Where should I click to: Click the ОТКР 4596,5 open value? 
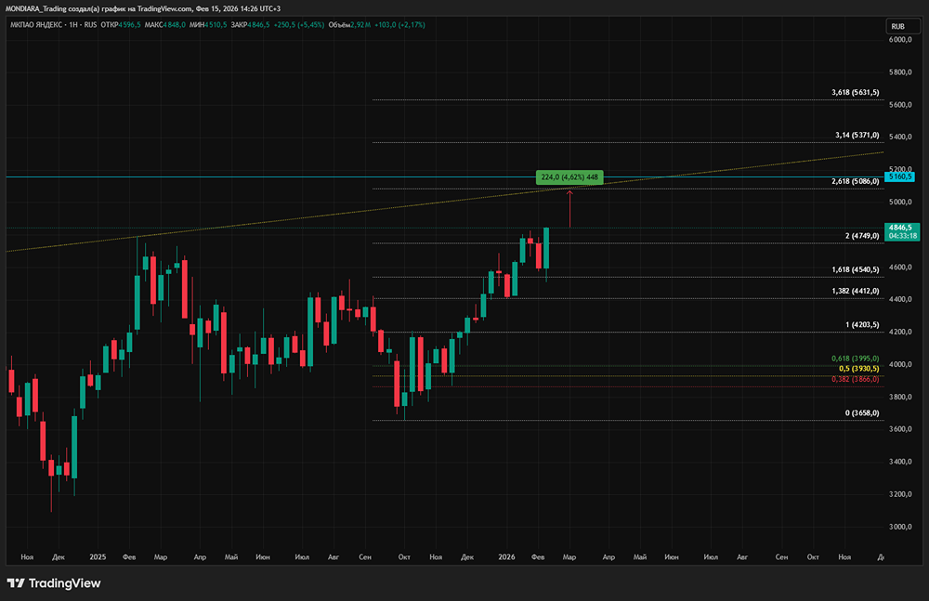point(121,25)
